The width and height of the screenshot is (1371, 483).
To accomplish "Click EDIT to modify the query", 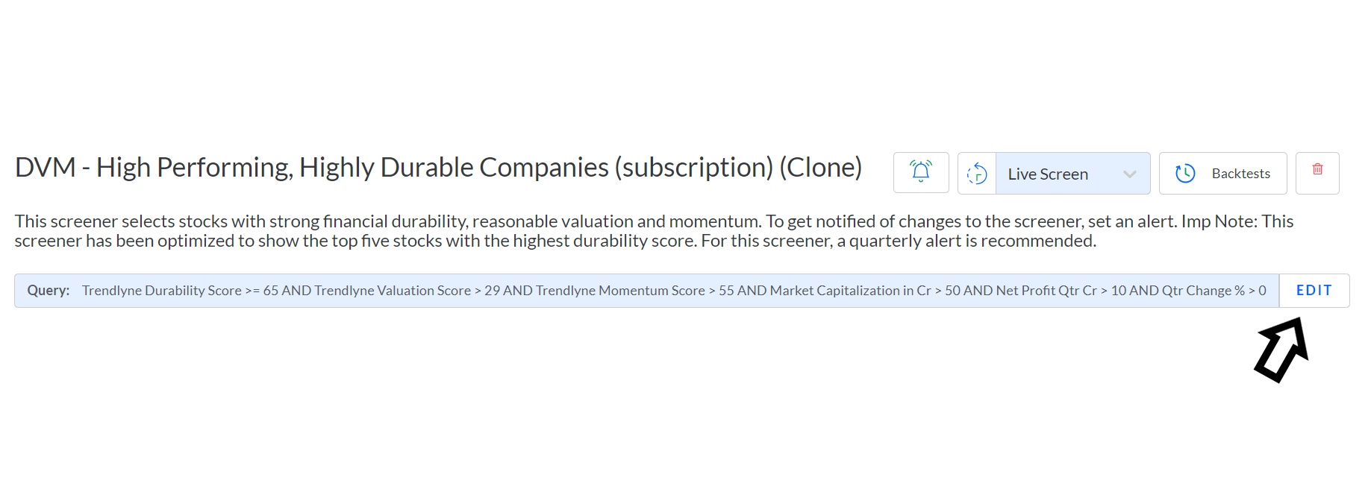I will pyautogui.click(x=1314, y=291).
